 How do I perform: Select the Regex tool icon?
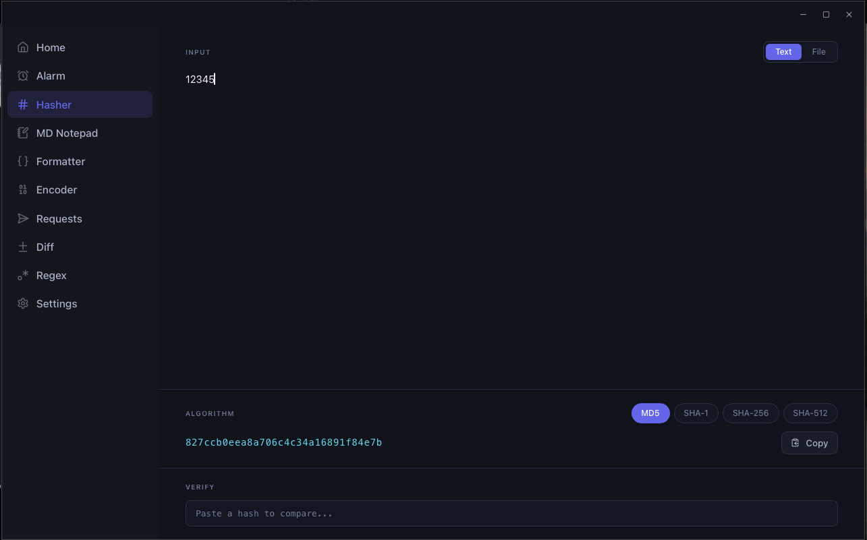(x=23, y=275)
